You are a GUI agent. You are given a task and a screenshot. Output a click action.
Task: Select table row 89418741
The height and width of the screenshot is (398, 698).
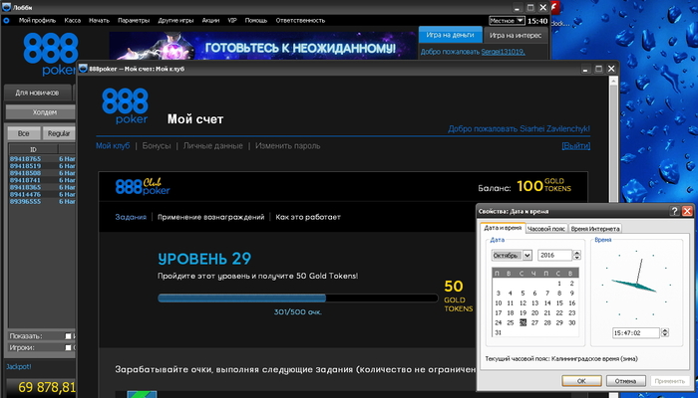[x=42, y=180]
